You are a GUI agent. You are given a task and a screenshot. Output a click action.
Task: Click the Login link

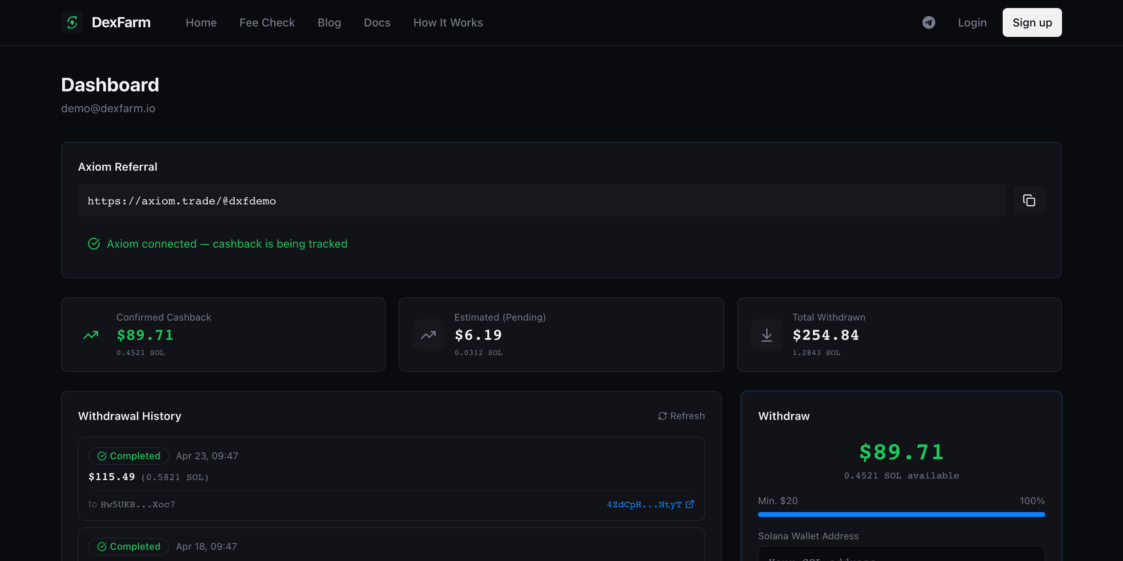[972, 23]
